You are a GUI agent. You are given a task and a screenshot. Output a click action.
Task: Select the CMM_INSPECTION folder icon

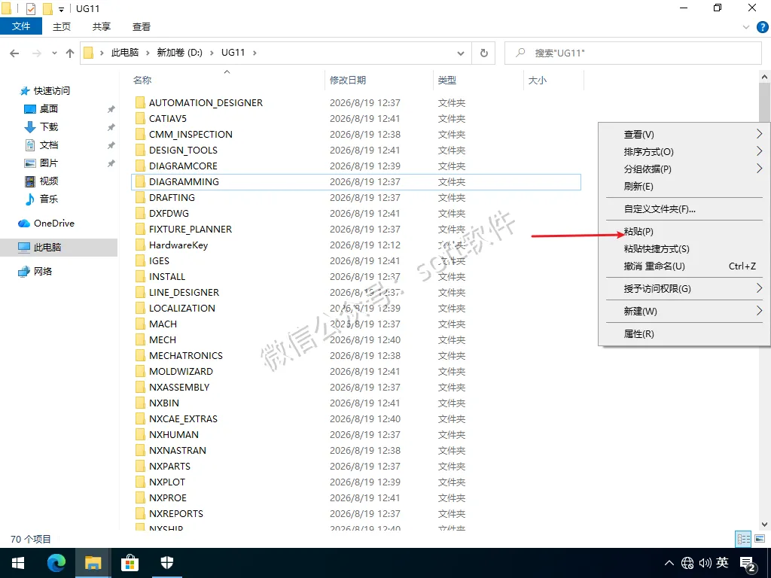tap(140, 134)
